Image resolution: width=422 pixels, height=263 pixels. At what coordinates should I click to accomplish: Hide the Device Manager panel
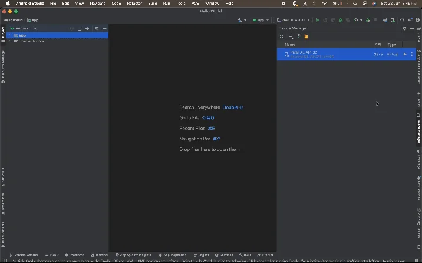click(x=412, y=28)
